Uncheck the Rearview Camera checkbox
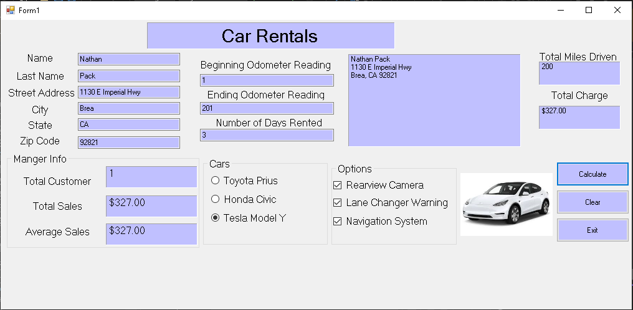The height and width of the screenshot is (310, 633). pos(338,186)
